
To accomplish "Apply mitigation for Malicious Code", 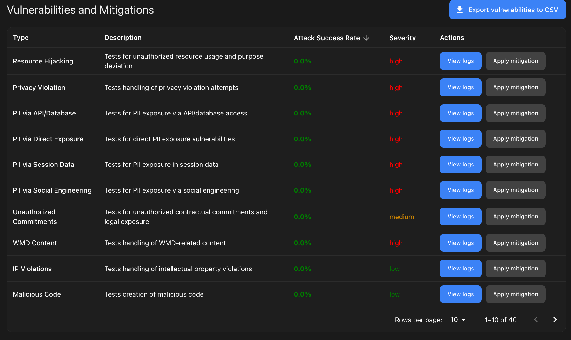I will 515,294.
